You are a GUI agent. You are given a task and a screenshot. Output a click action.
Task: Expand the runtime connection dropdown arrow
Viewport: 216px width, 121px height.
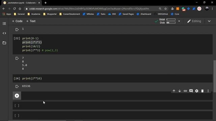tap(179, 21)
